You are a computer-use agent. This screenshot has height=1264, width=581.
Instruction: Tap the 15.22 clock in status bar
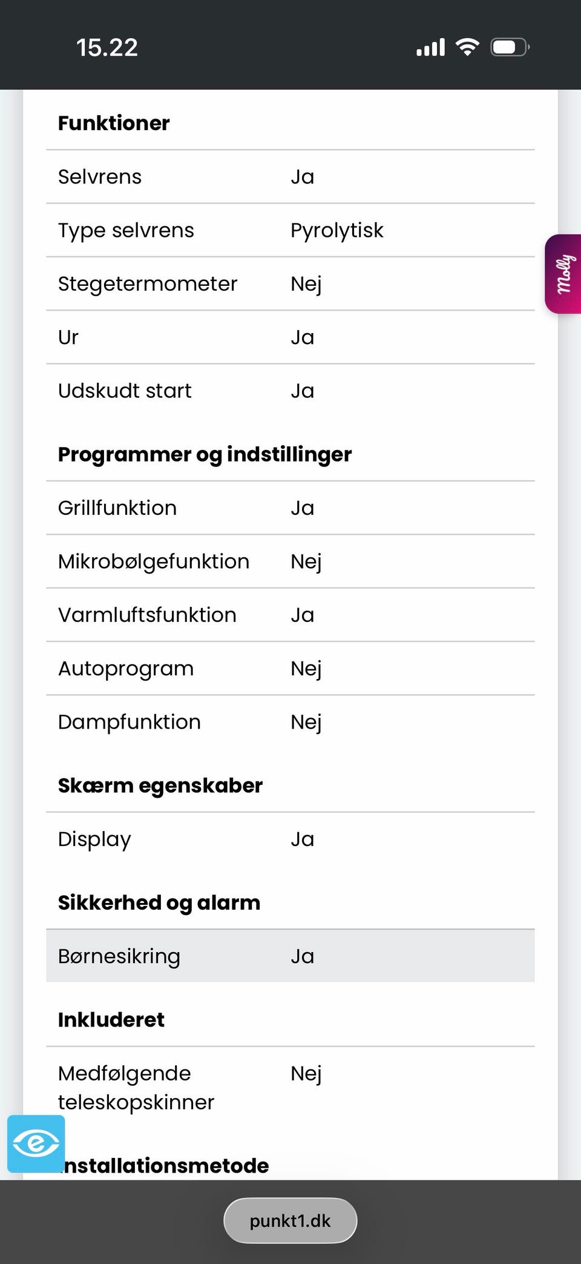107,47
